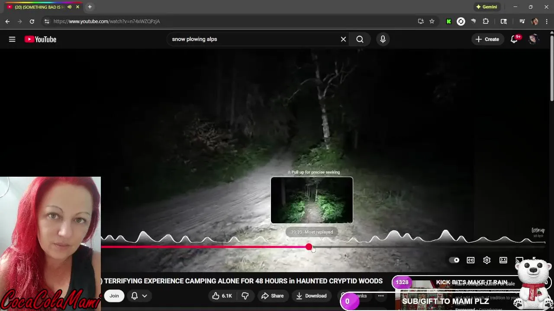Click the video title TERRIFYING EXPERIENCE CAMPING ALONE
The image size is (554, 311).
click(243, 281)
